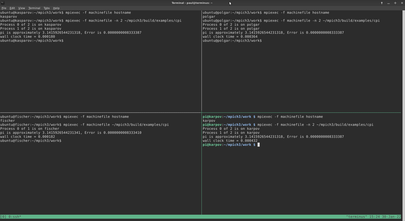This screenshot has height=221, width=405.
Task: Click the last empty prompt in fischer pane
Action: point(31,141)
